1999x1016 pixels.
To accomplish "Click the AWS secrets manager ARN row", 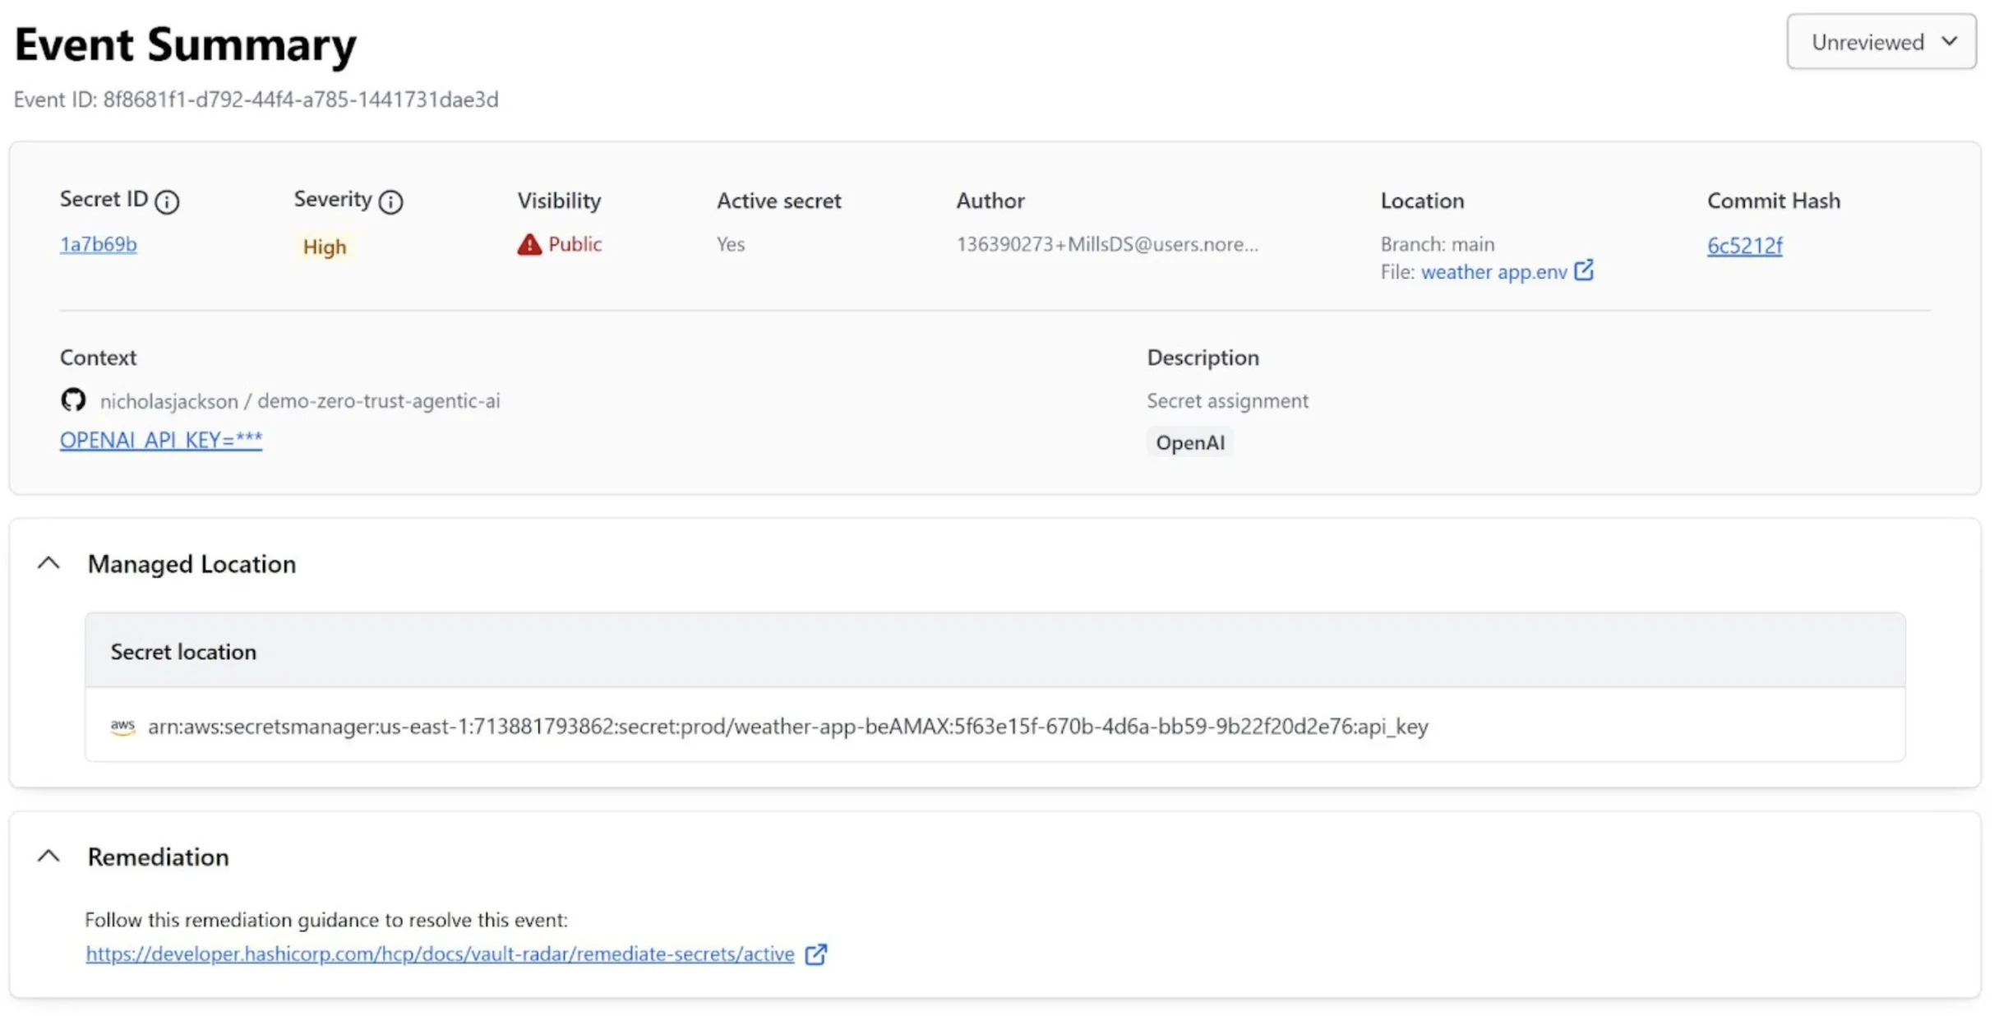I will click(787, 727).
